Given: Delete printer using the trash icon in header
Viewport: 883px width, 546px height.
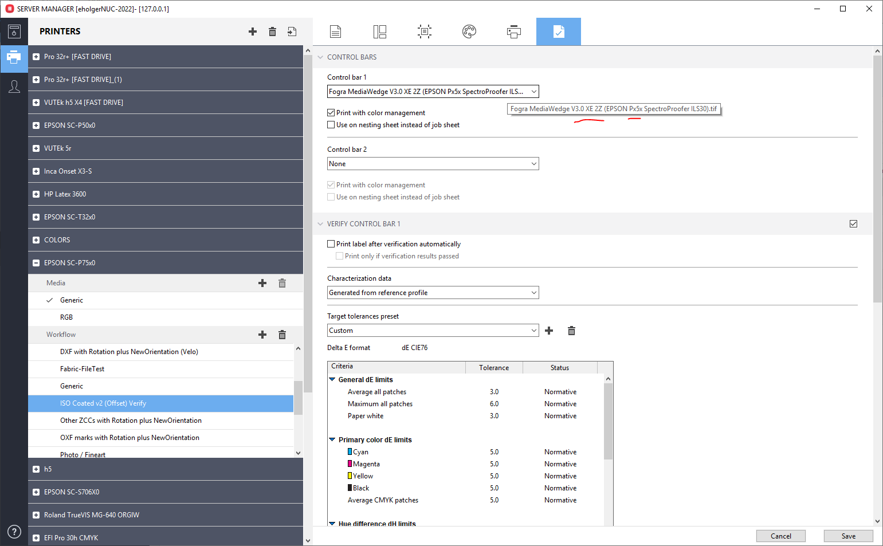Looking at the screenshot, I should tap(273, 32).
